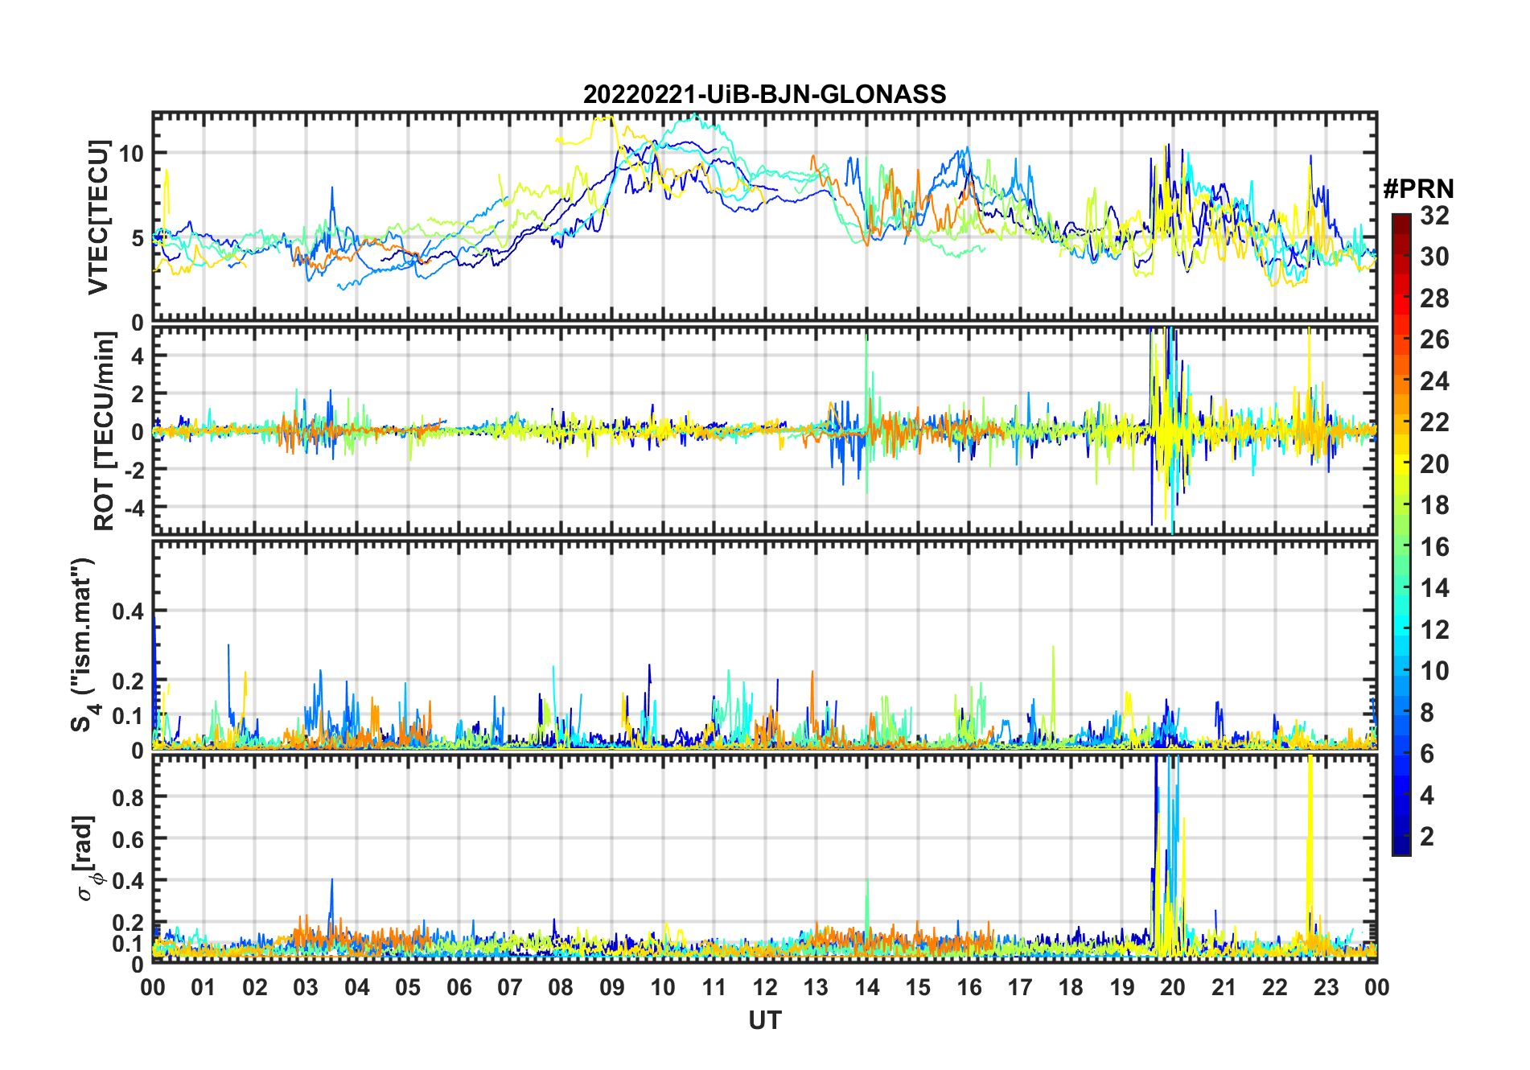The width and height of the screenshot is (1530, 1070).
Task: Click the #PRN colorbar heading
Action: click(x=1418, y=189)
